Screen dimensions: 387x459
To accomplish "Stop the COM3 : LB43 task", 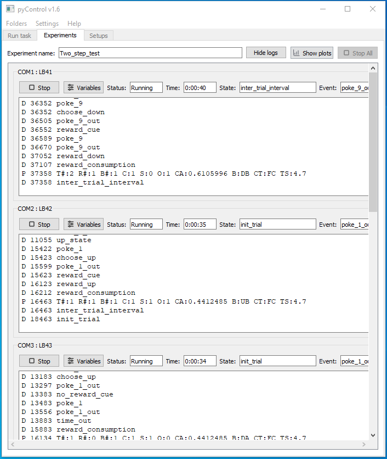I will point(39,361).
